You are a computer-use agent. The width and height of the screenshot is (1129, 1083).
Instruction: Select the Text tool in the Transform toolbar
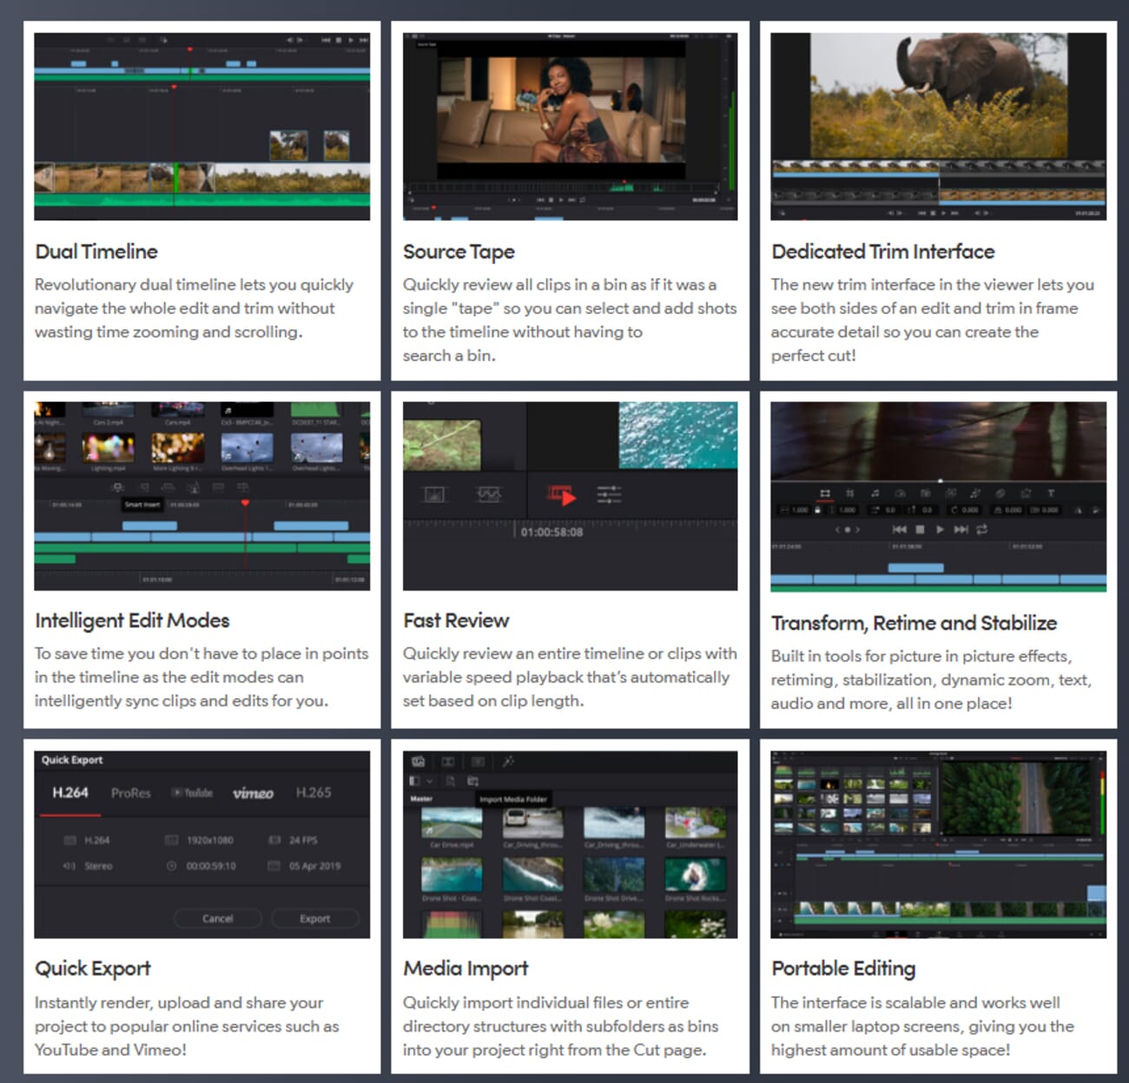[x=1052, y=493]
